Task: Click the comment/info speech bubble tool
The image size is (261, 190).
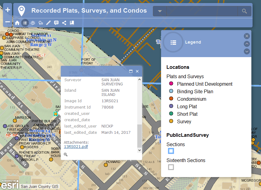Action: [56, 23]
